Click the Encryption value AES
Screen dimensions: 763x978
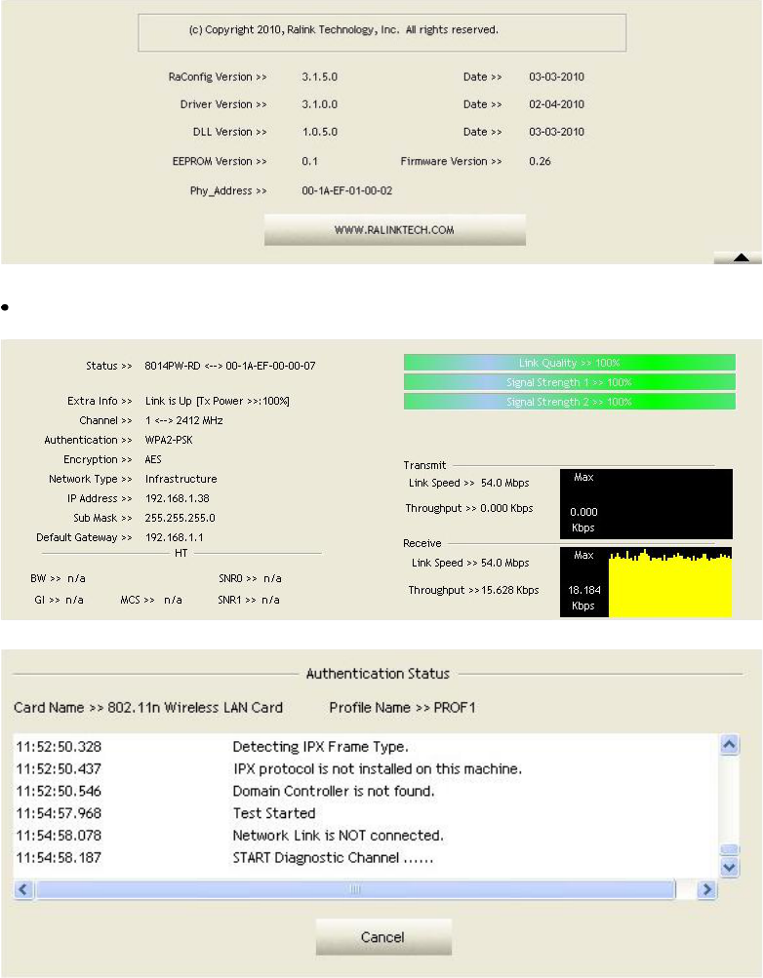(153, 459)
